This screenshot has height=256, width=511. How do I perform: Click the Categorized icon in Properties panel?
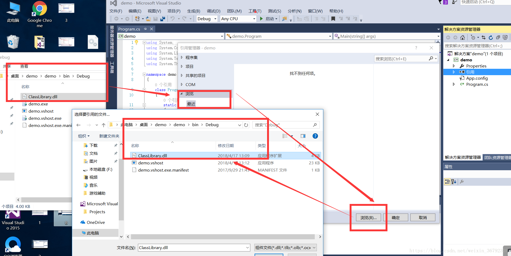click(447, 182)
